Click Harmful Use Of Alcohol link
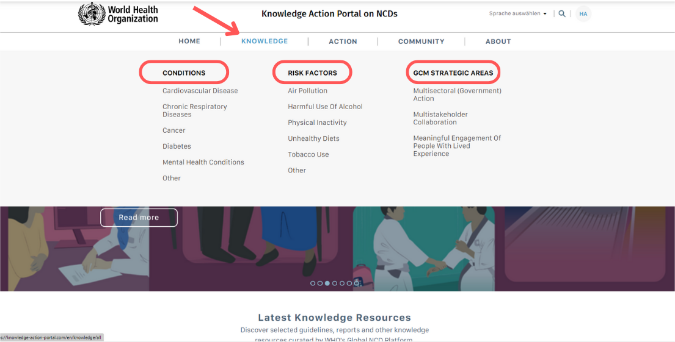This screenshot has width=675, height=342. [325, 107]
